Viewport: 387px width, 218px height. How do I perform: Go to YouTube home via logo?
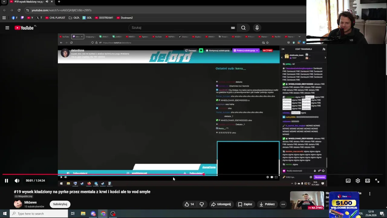24,28
